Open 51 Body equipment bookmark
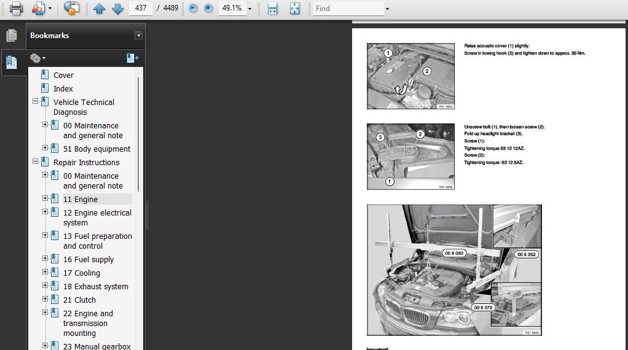This screenshot has height=350, width=628. 96,149
